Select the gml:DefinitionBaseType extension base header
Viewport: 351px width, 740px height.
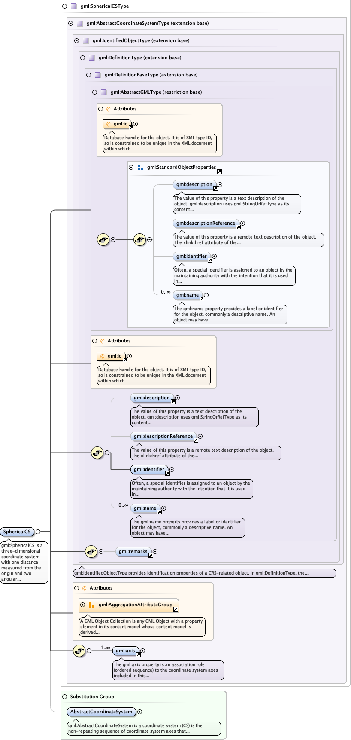(151, 75)
